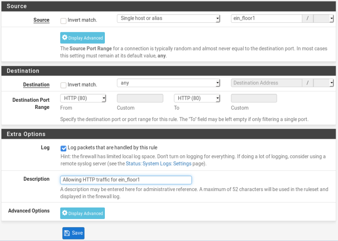This screenshot has width=338, height=241.
Task: Toggle Source Invert match checkbox
Action: point(63,21)
